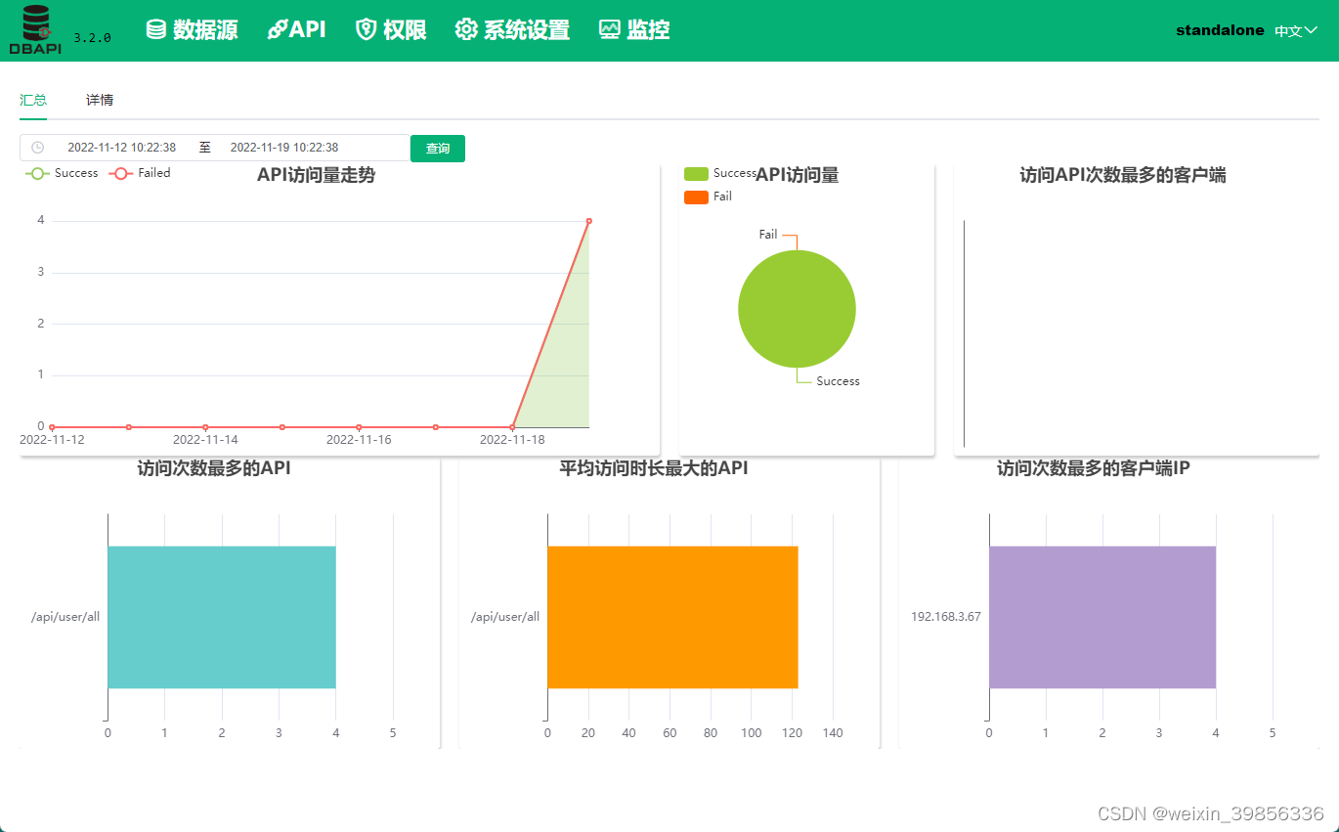The image size is (1339, 832).
Task: Open the 系统设置 menu
Action: (512, 29)
